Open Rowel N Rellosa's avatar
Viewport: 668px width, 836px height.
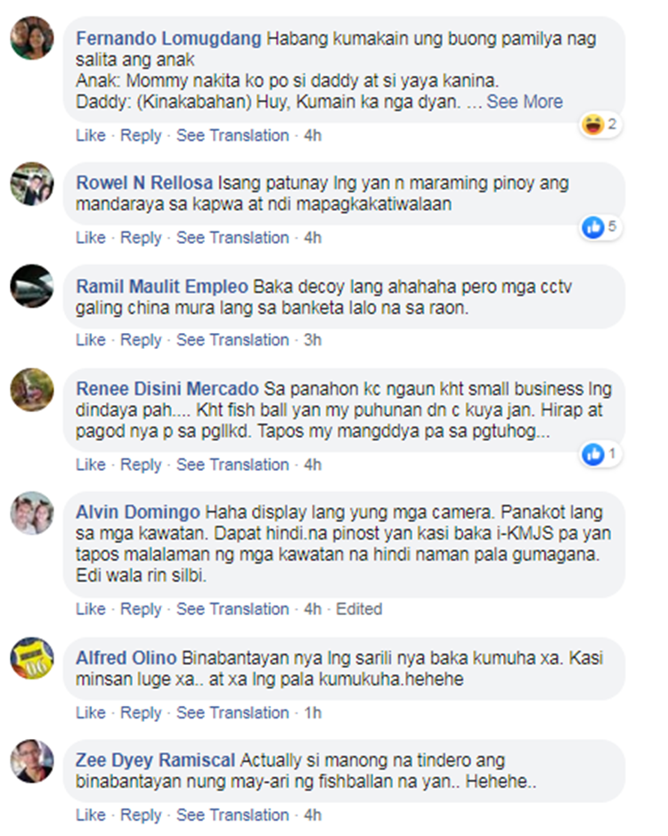point(32,184)
